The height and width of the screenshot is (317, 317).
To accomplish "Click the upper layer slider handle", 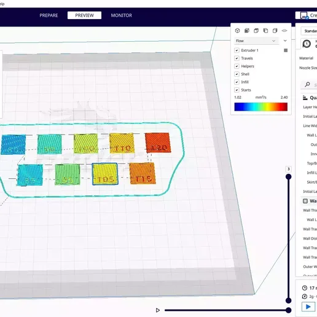I will tap(289, 177).
